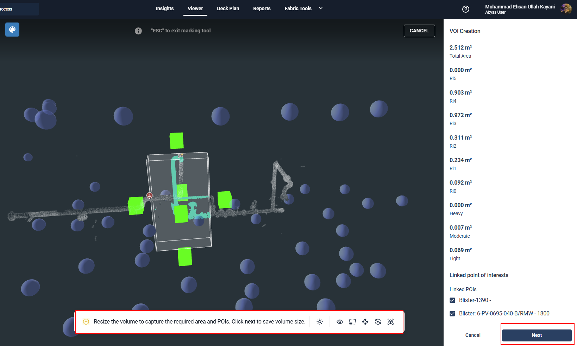Image resolution: width=577 pixels, height=346 pixels.
Task: Open the help question mark icon
Action: click(x=465, y=9)
